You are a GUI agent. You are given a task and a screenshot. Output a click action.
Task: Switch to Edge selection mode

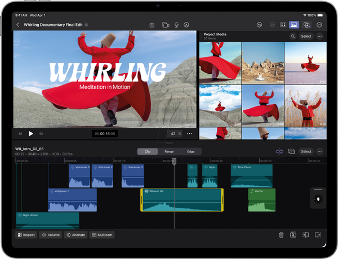click(191, 151)
